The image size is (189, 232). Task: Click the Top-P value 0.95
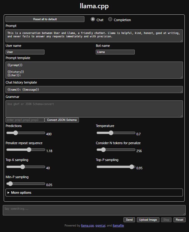pos(139,168)
